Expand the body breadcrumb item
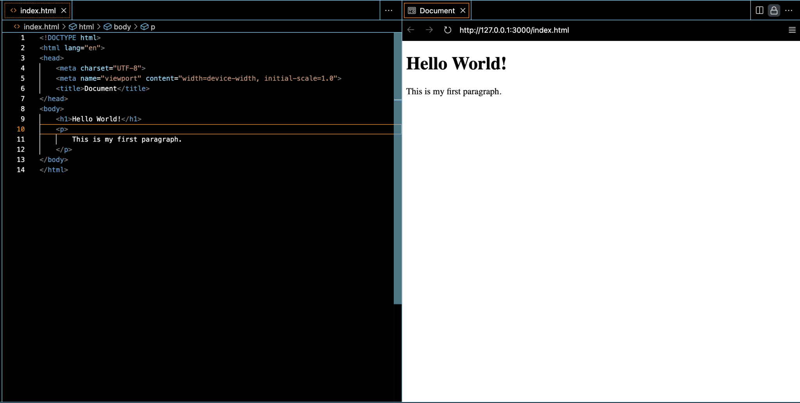 (122, 27)
